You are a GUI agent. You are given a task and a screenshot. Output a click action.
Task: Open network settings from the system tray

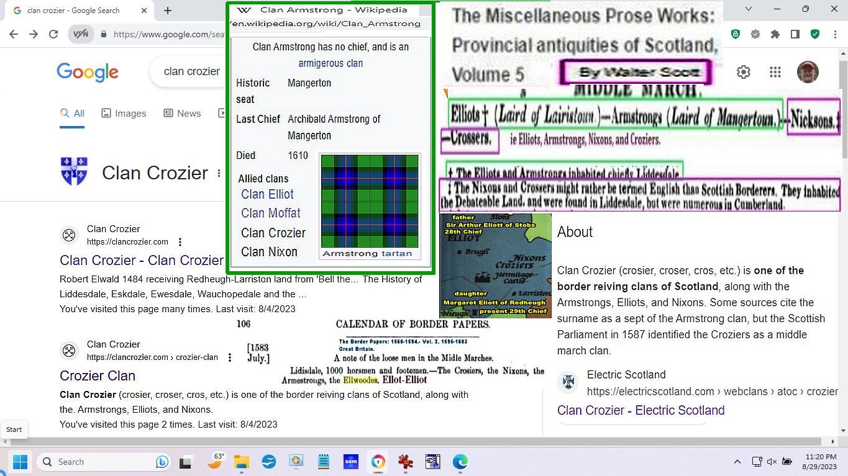[757, 462]
